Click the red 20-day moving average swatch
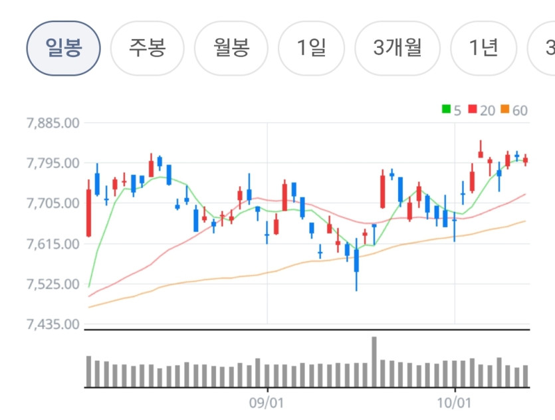This screenshot has height=420, width=555. (473, 109)
